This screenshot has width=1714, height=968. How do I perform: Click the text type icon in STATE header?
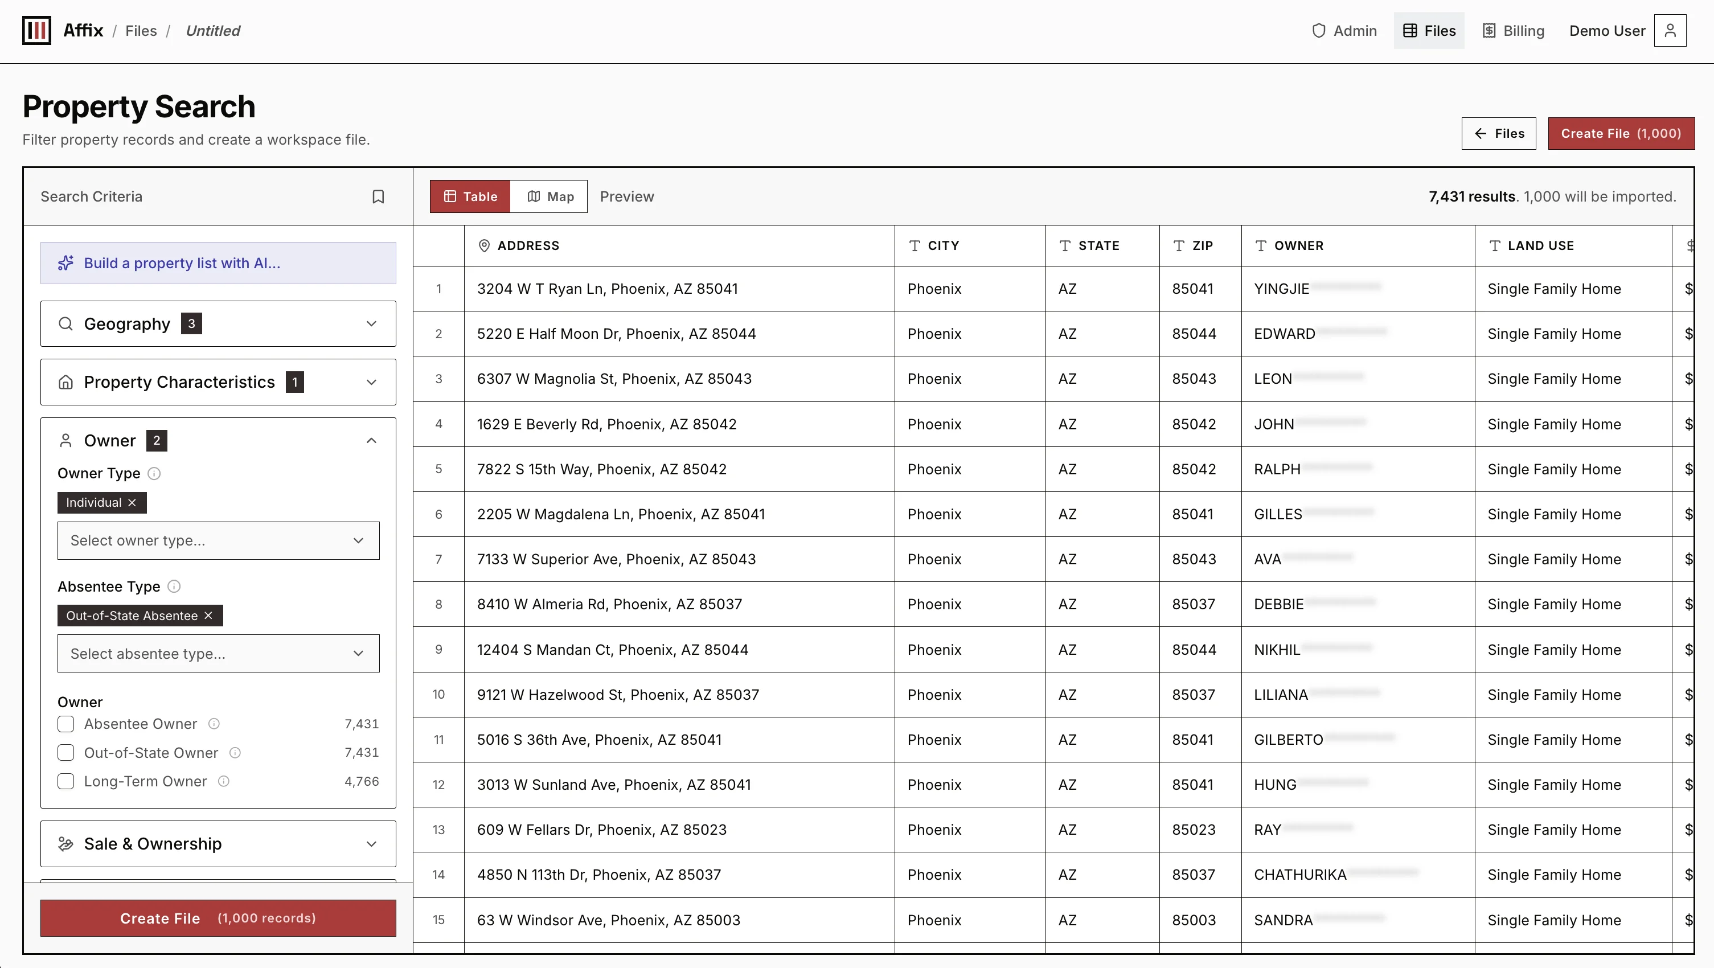point(1065,245)
